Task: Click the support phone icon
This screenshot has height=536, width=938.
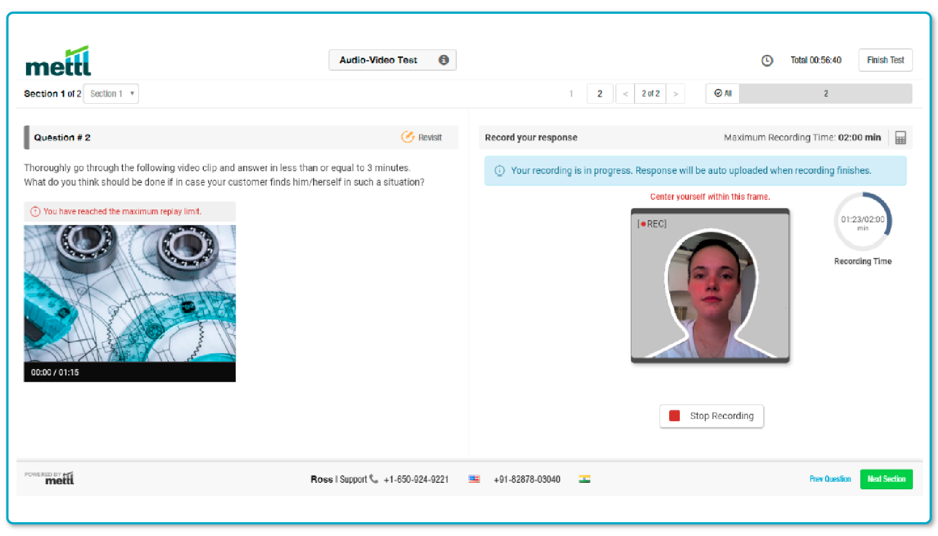Action: (x=374, y=479)
